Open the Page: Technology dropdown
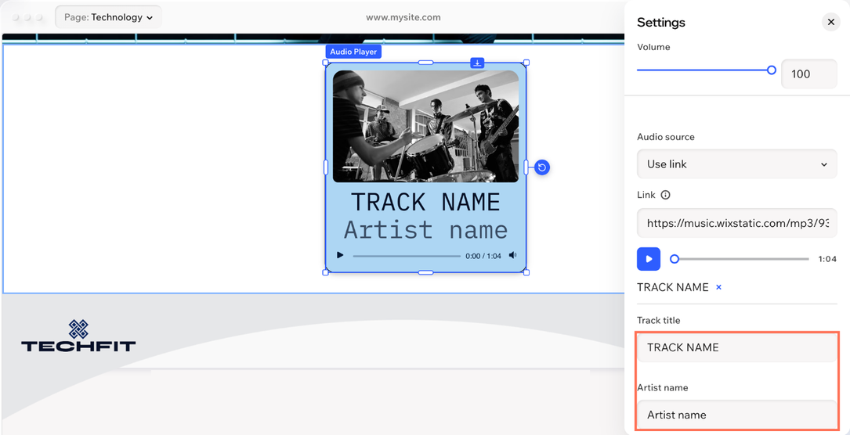This screenshot has width=850, height=435. coord(108,17)
